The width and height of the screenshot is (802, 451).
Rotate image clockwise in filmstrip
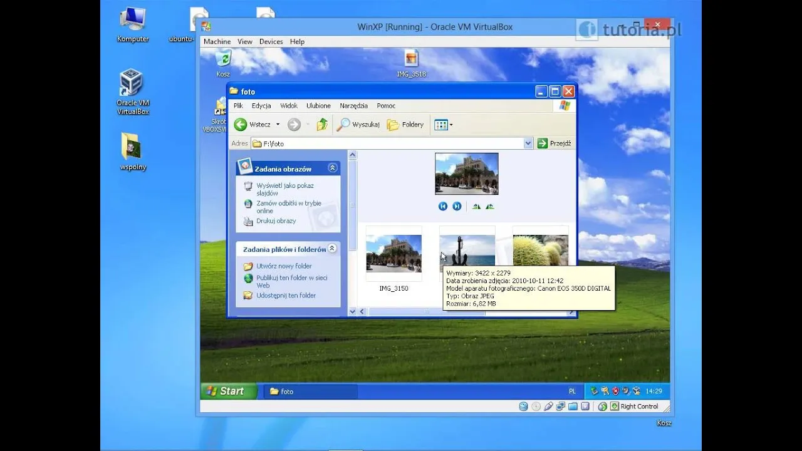476,206
